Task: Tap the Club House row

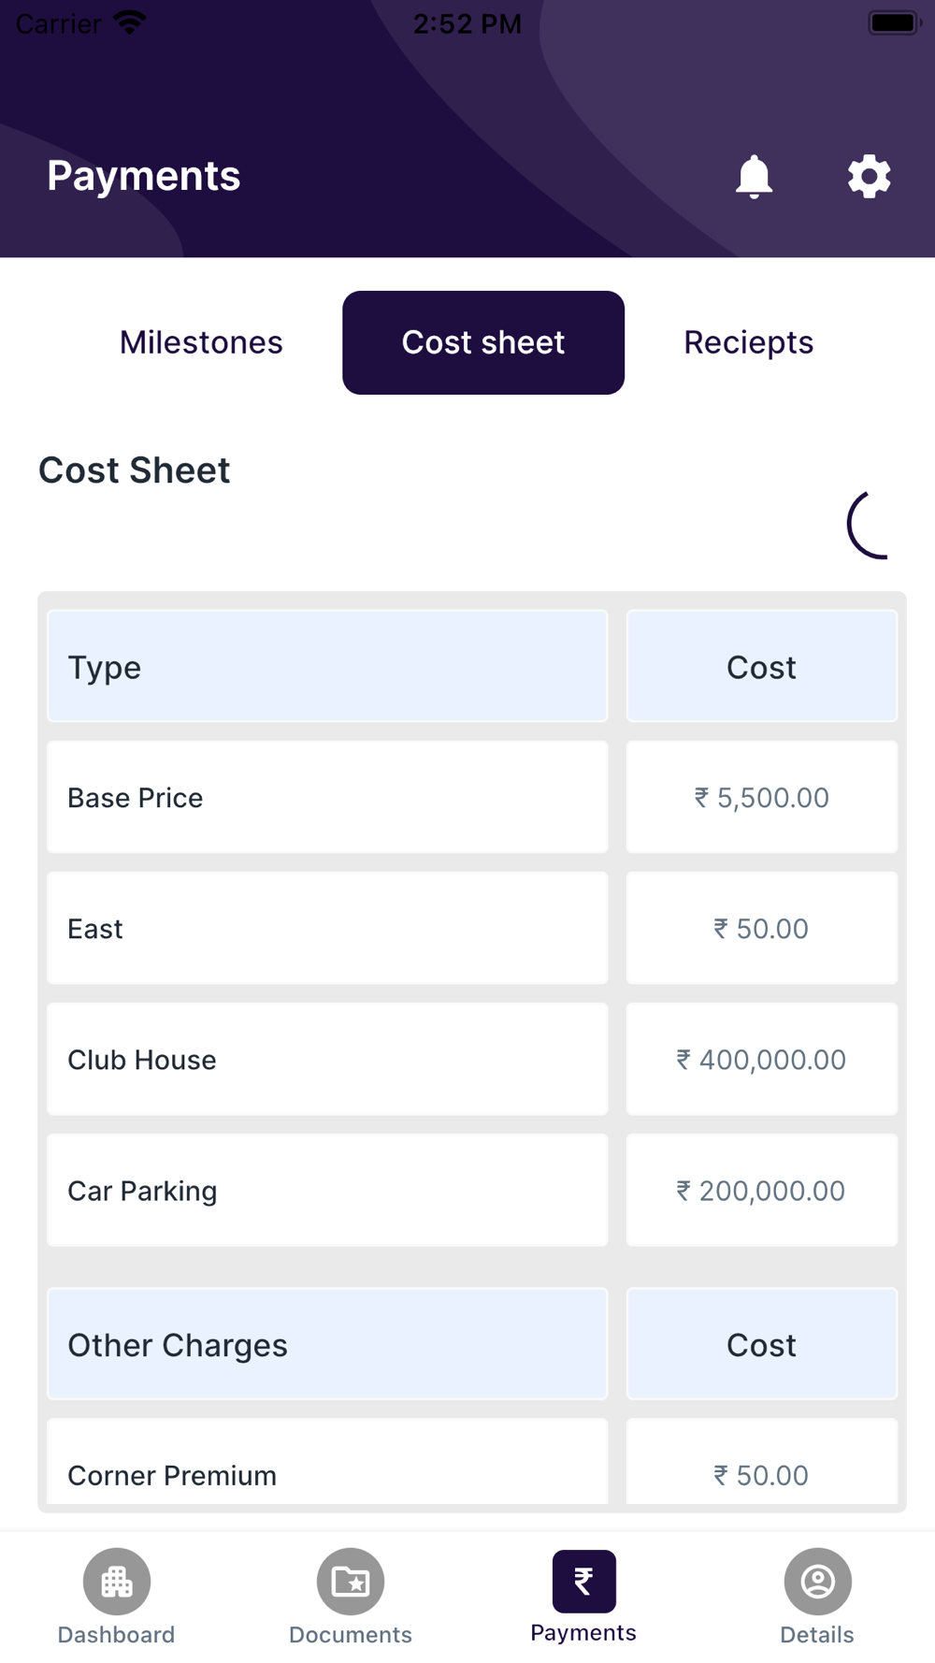Action: 327,1060
